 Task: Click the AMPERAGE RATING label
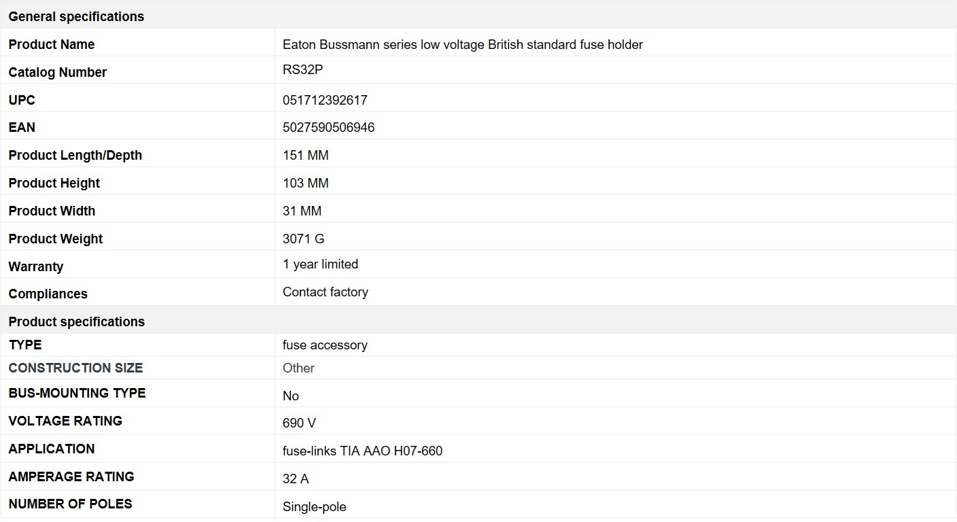tap(71, 476)
